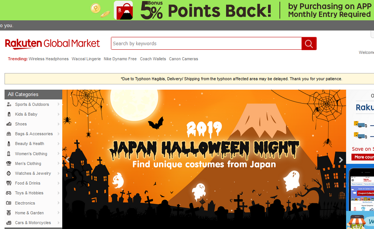Viewport: 374px width, 229px height.
Task: Click the Shoes category icon
Action: click(9, 124)
